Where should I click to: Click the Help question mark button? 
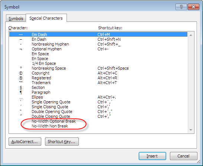pos(181,7)
